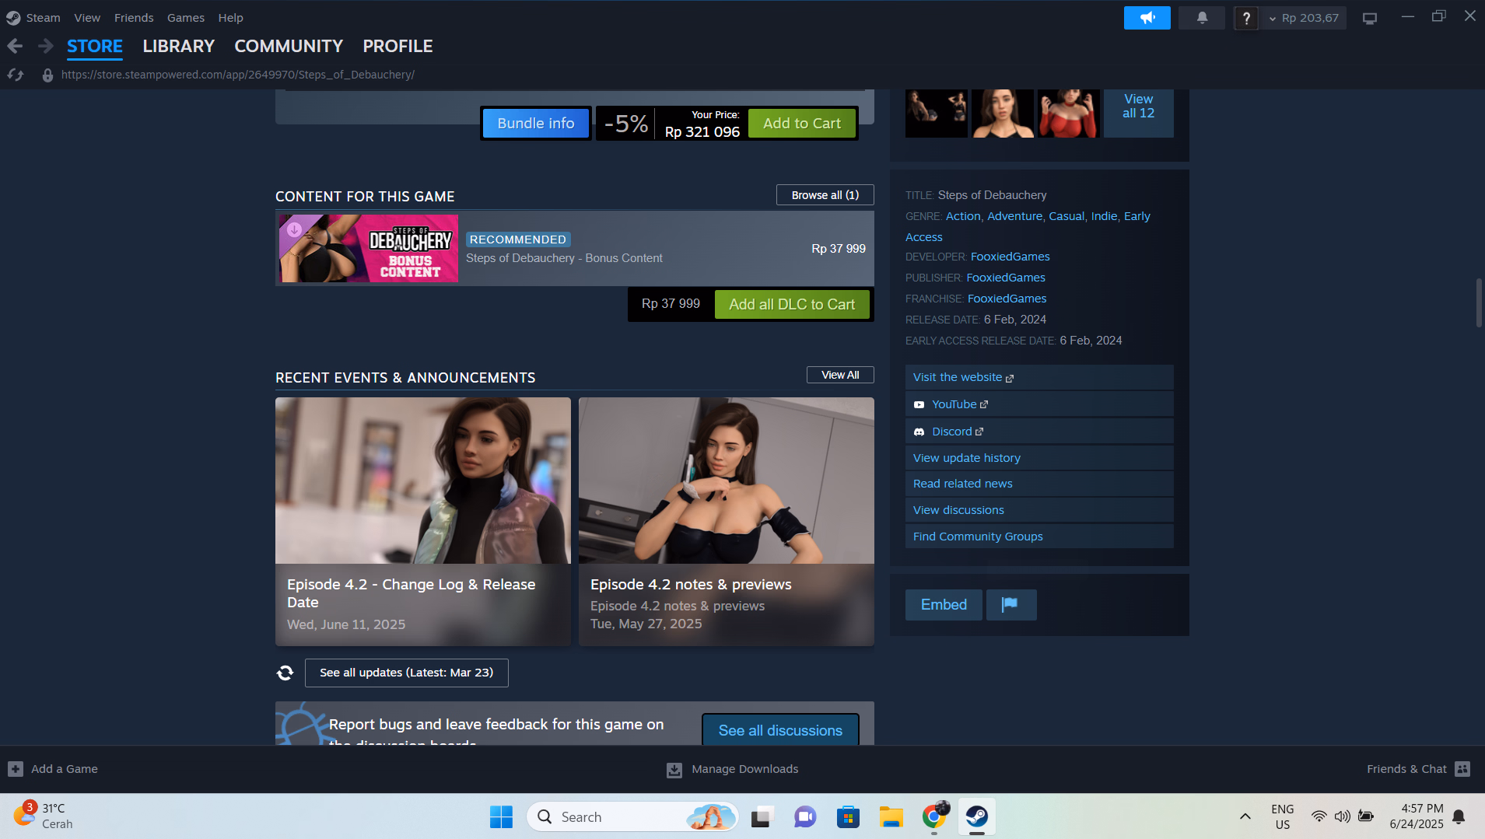Click Read related news link

(x=1038, y=484)
